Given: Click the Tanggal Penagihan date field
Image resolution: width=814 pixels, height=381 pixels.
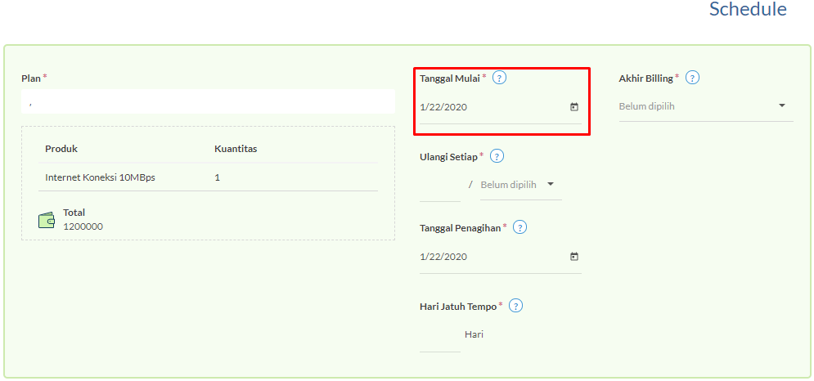Looking at the screenshot, I should click(501, 257).
